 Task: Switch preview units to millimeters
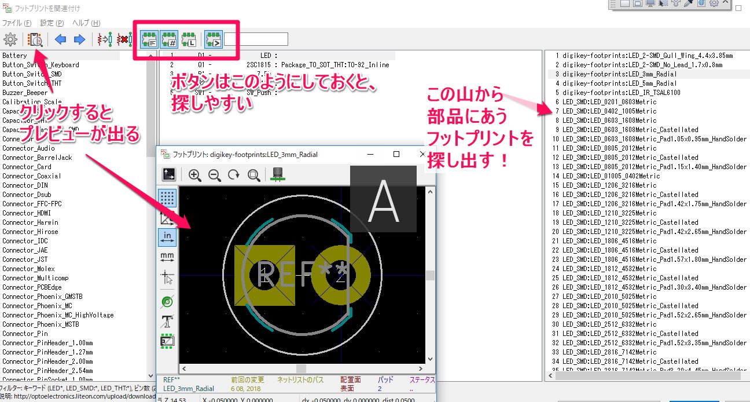[x=167, y=255]
